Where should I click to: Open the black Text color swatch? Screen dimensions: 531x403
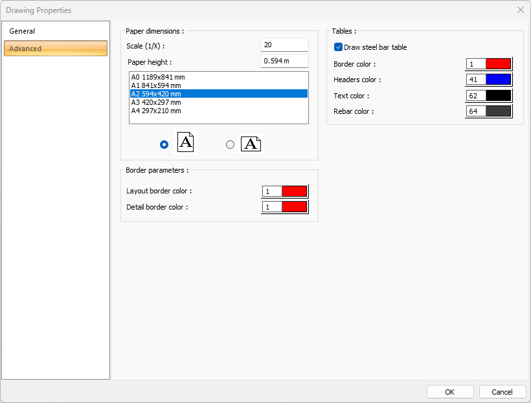(498, 96)
